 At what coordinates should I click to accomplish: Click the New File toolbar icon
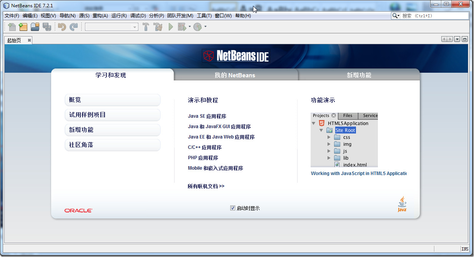(12, 27)
